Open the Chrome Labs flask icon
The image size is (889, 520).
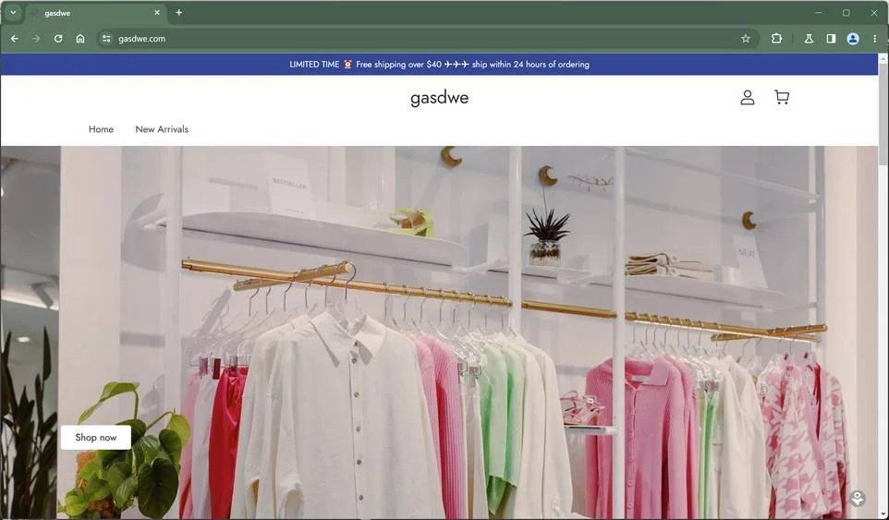tap(809, 39)
